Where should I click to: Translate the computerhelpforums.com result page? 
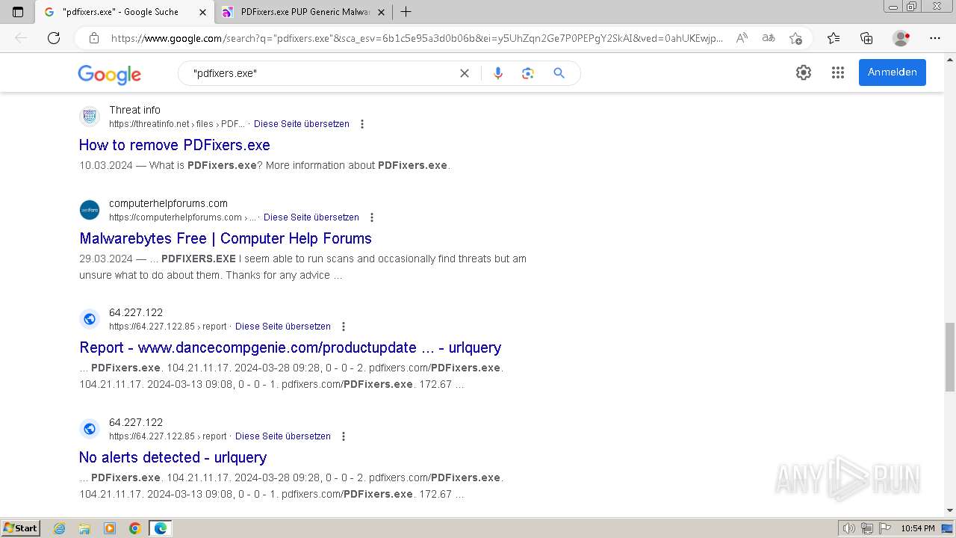pyautogui.click(x=311, y=217)
